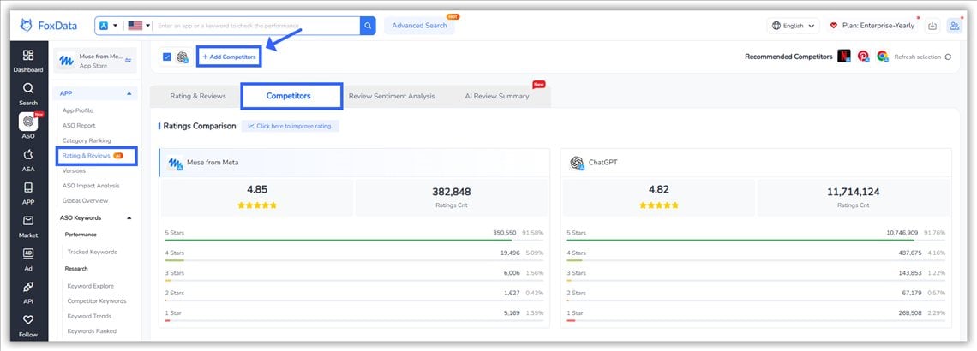Click the ChatGPT card app icon

tap(577, 163)
